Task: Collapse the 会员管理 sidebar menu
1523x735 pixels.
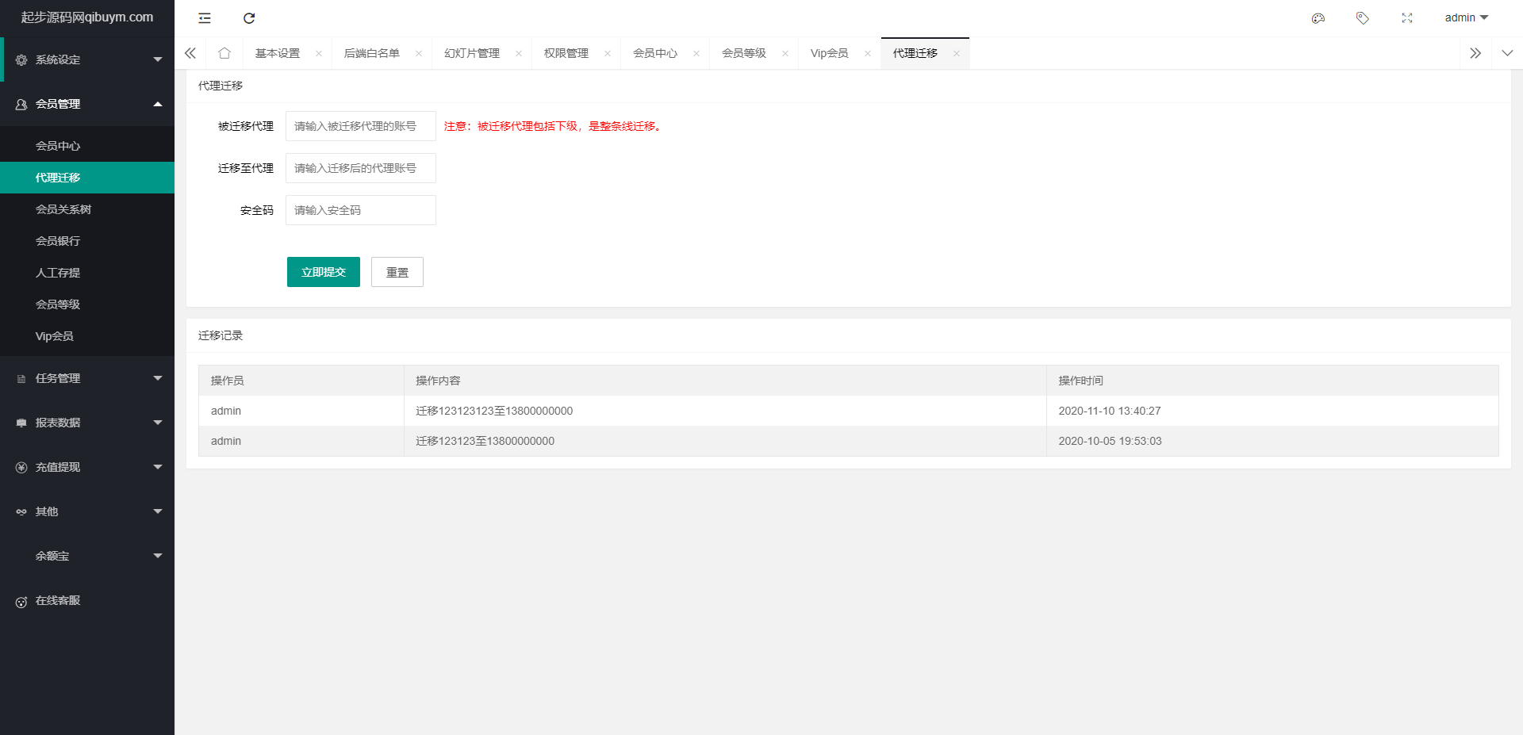Action: [87, 104]
